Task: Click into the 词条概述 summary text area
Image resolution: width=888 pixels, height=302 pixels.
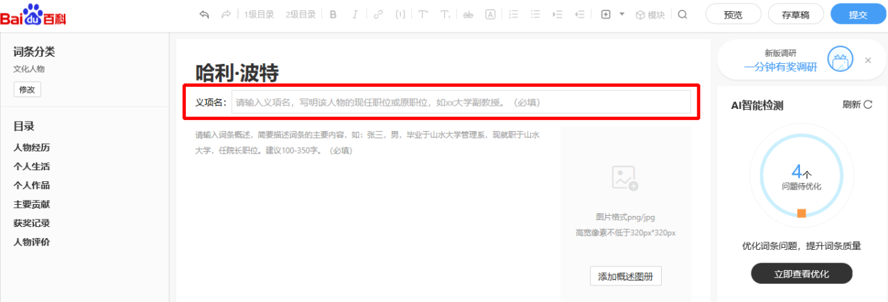Action: [369, 142]
